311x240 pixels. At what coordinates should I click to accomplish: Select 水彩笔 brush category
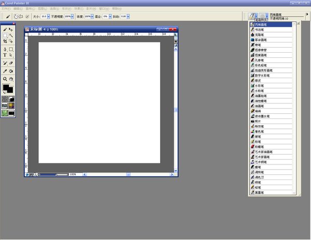click(x=271, y=86)
